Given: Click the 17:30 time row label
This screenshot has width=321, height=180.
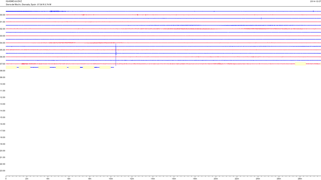Looking at the screenshot, I should click(2, 131).
